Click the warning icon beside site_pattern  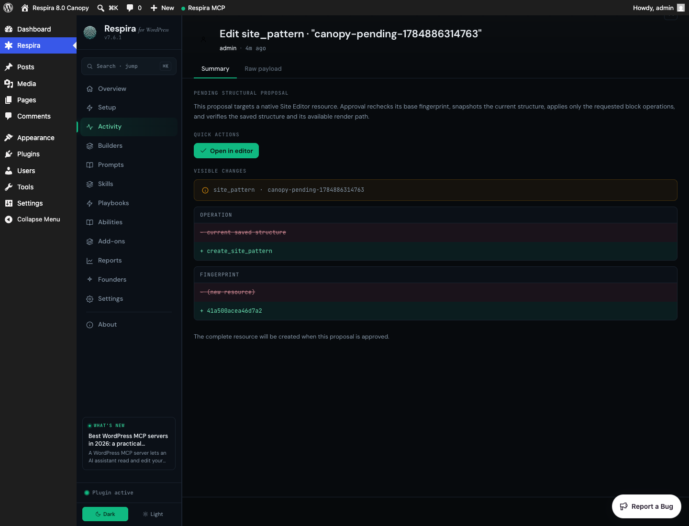(x=205, y=190)
